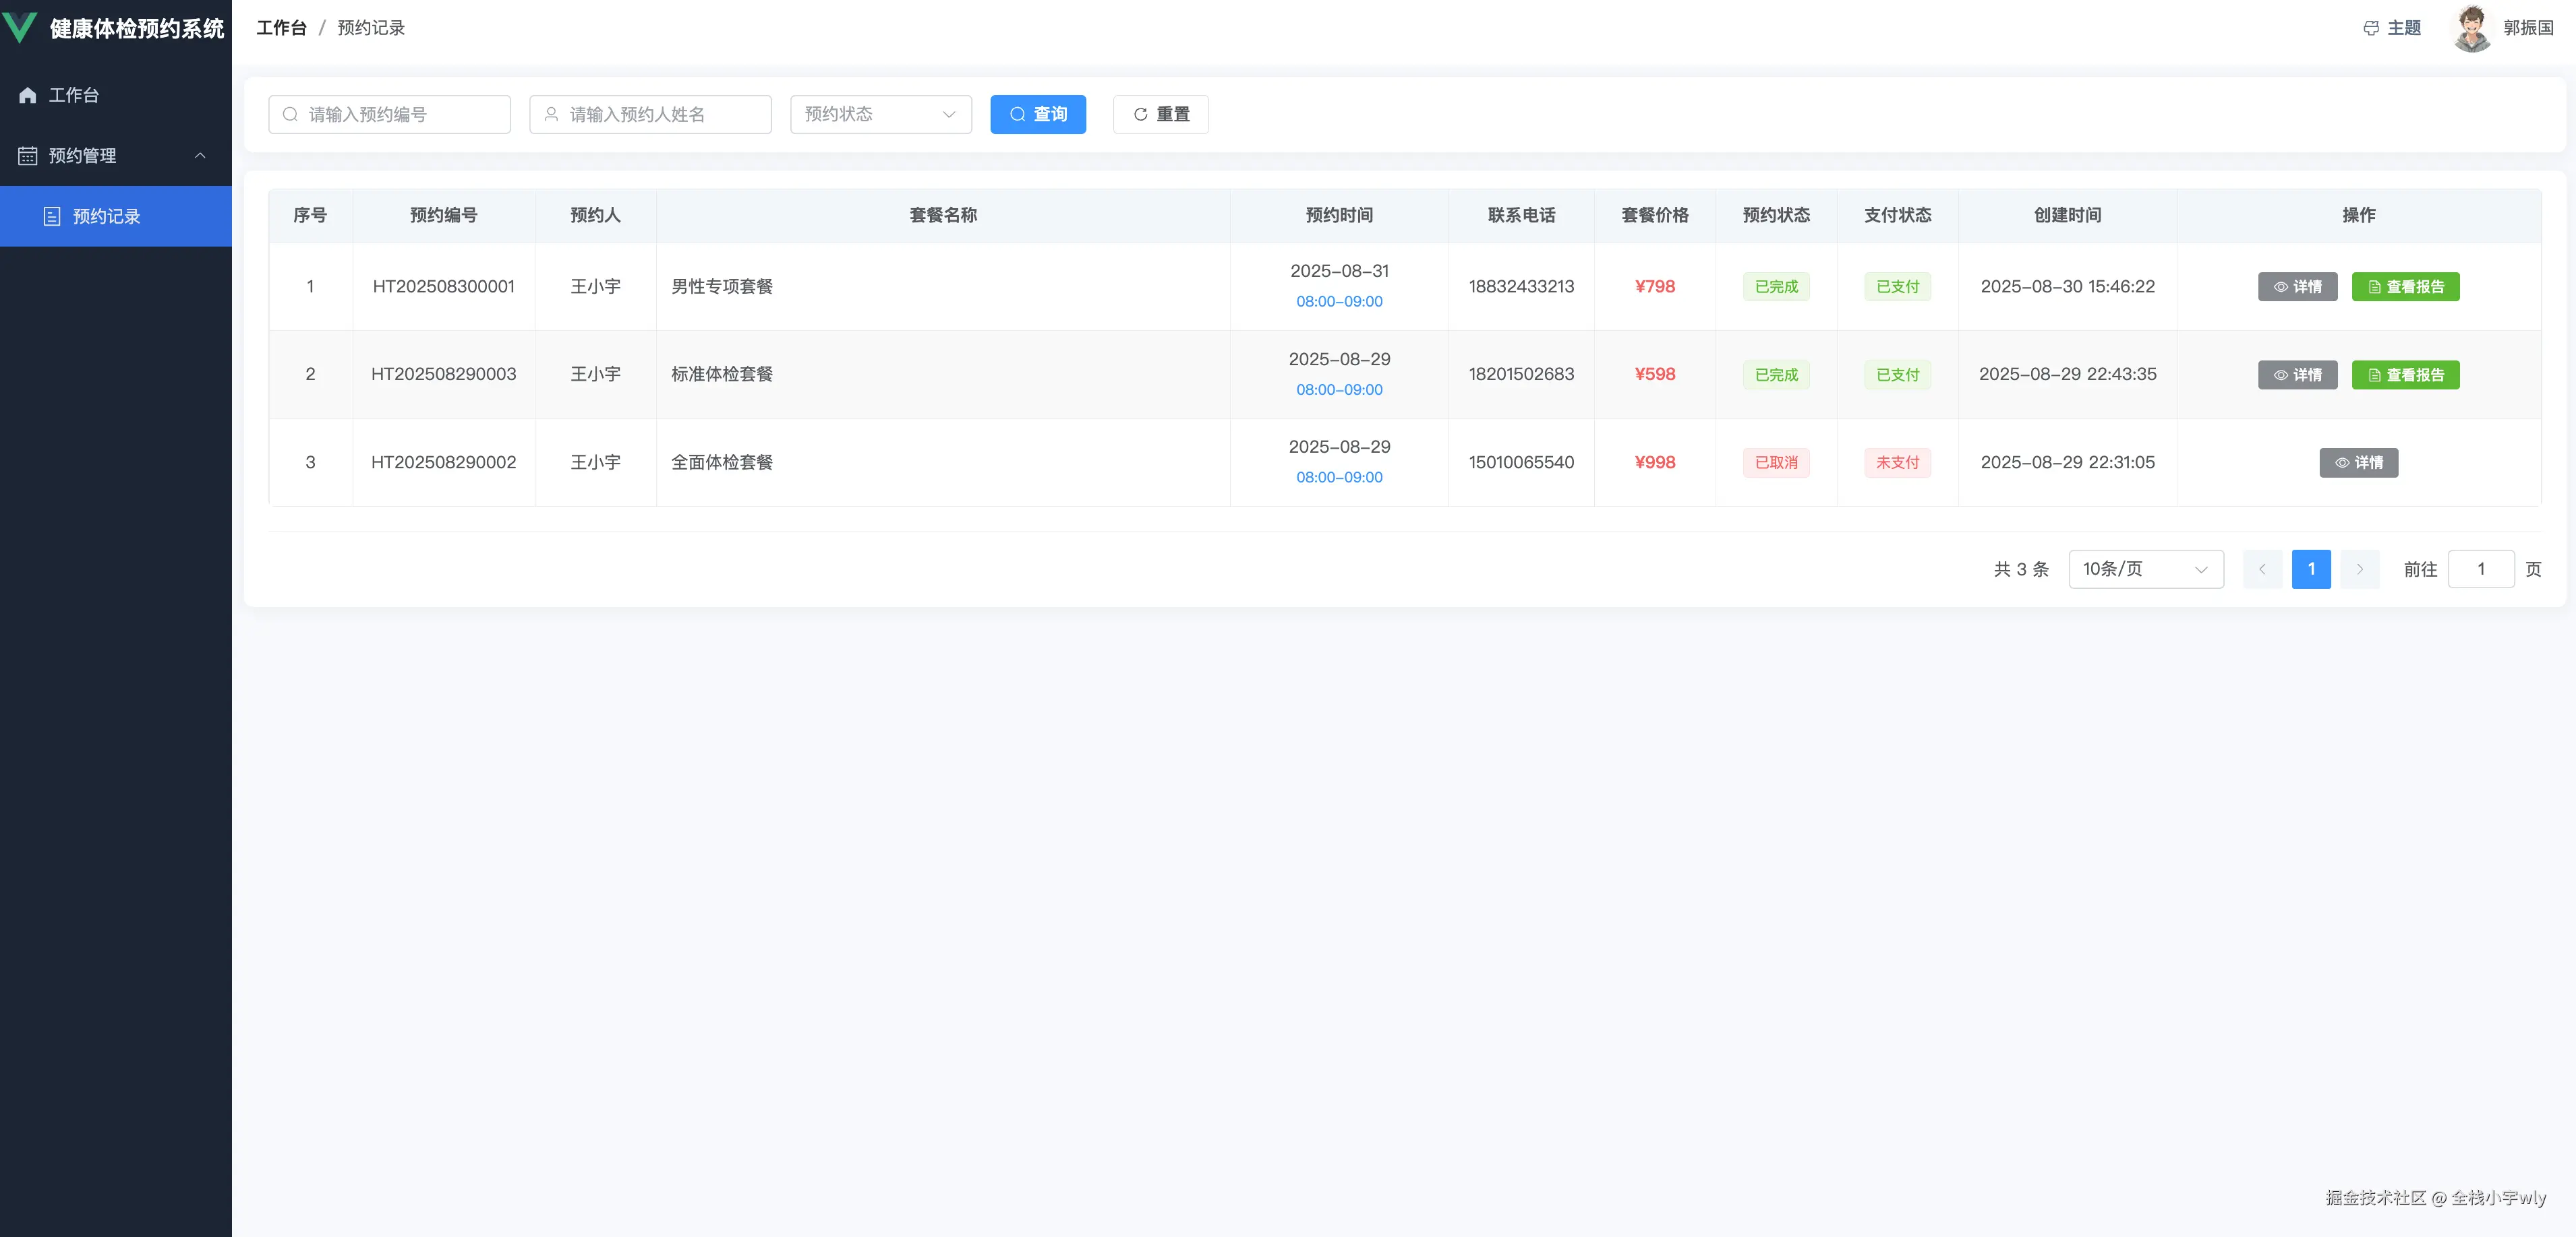Viewport: 2576px width, 1237px height.
Task: Click the 重置 reset button
Action: pyautogui.click(x=1160, y=115)
